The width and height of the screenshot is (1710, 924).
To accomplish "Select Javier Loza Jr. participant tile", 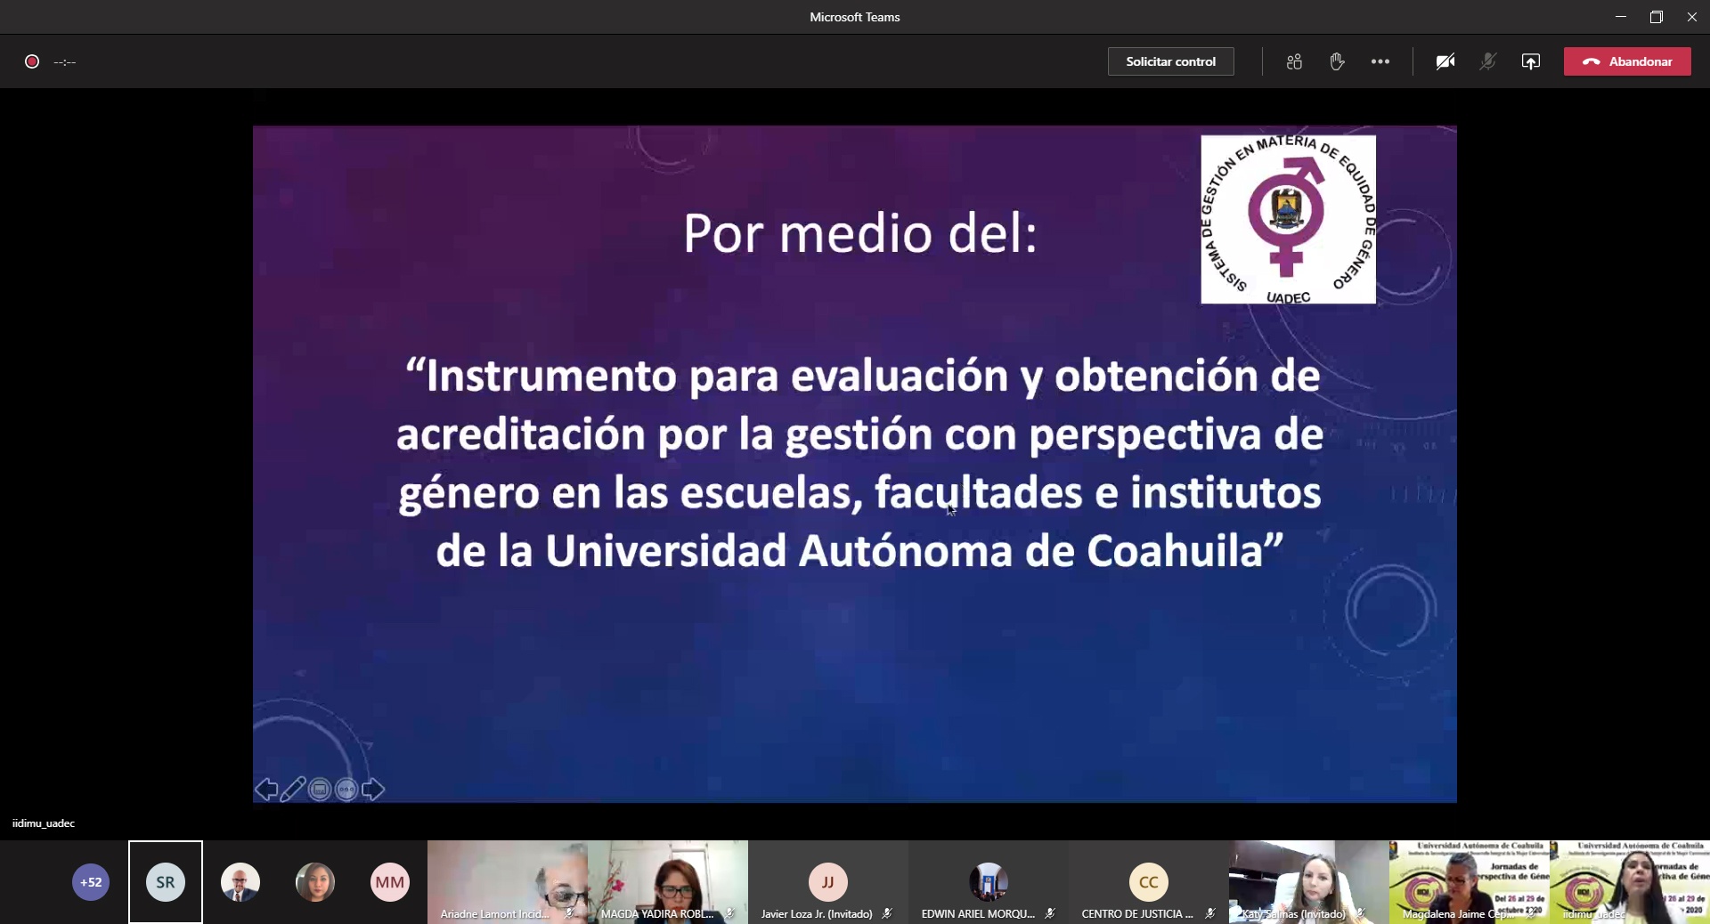I will [827, 882].
